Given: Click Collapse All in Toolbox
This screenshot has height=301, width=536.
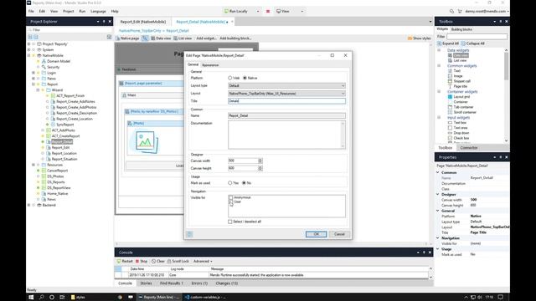Looking at the screenshot, I should pos(473,43).
